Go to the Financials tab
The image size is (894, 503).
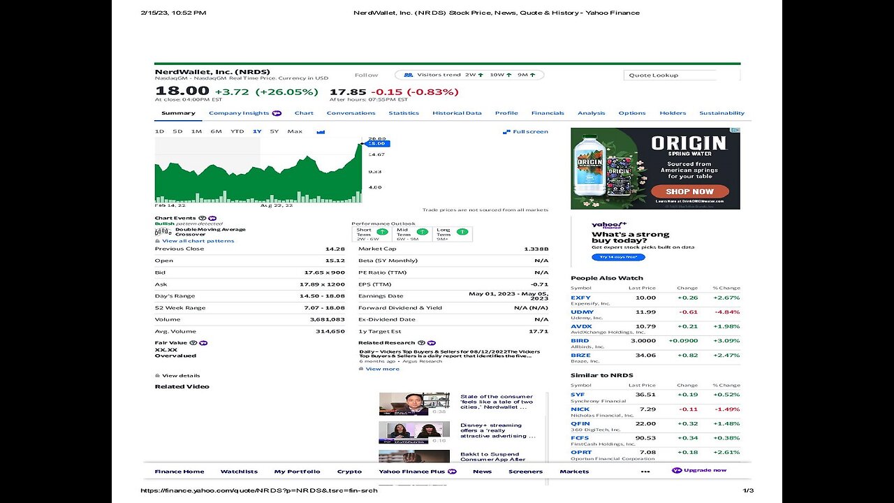point(548,113)
